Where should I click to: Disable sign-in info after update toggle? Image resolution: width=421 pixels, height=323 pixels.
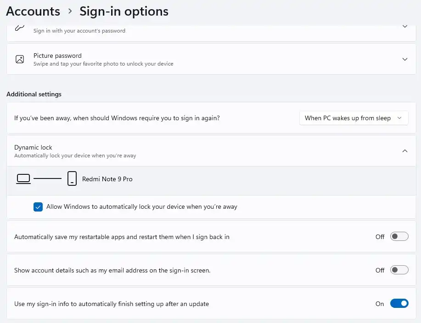[399, 303]
